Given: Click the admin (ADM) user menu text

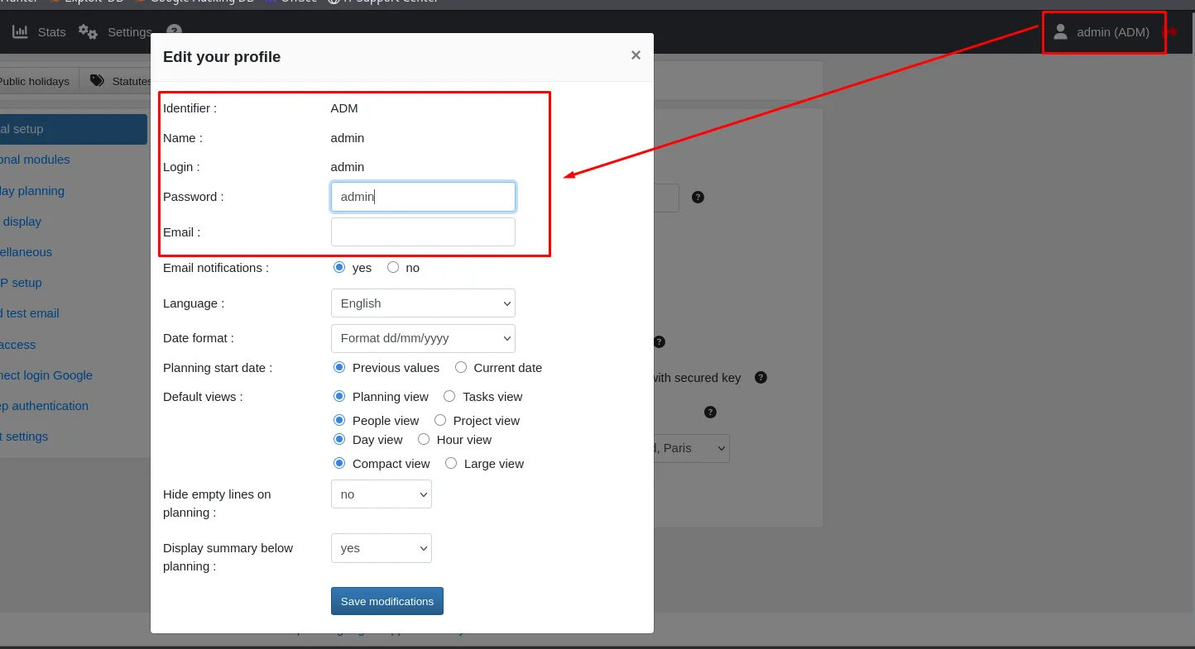Looking at the screenshot, I should coord(1113,32).
